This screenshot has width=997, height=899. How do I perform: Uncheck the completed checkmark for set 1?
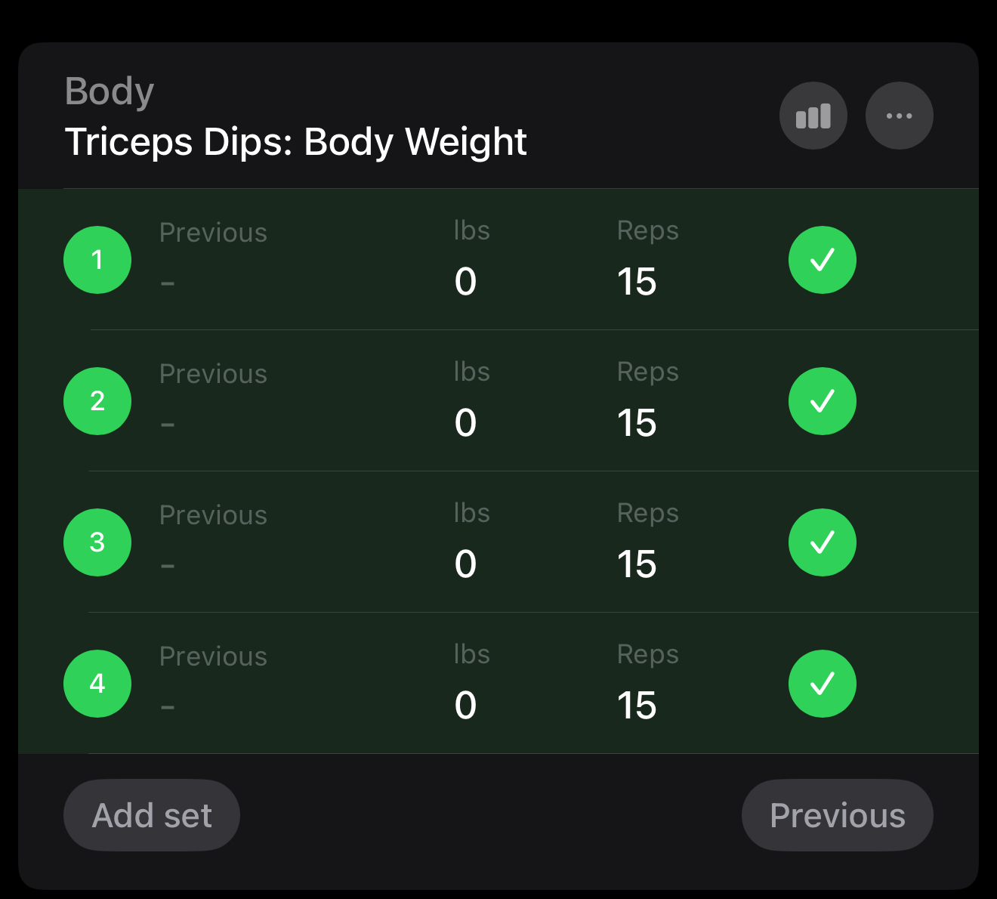click(x=822, y=260)
